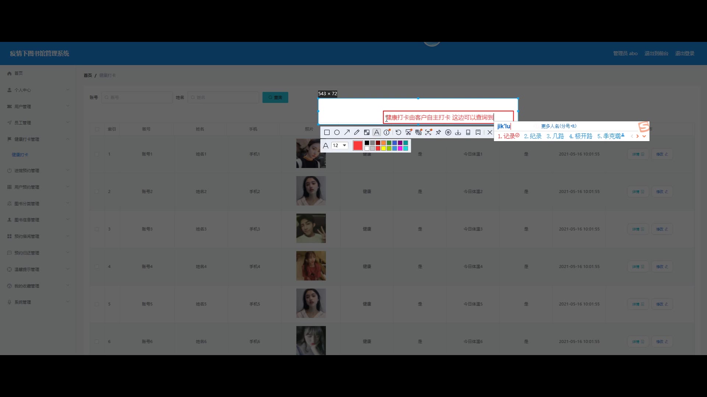Save screenshot with download icon
Image resolution: width=707 pixels, height=397 pixels.
458,132
